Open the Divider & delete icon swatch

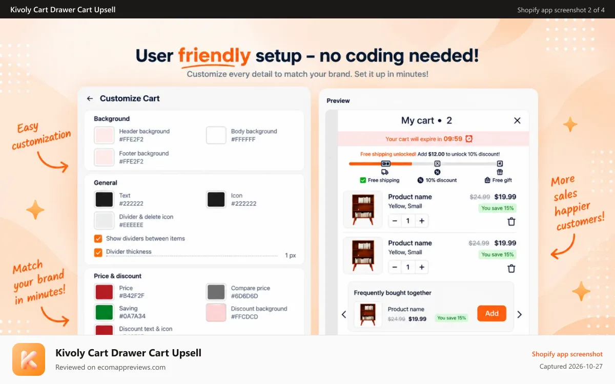click(x=104, y=221)
